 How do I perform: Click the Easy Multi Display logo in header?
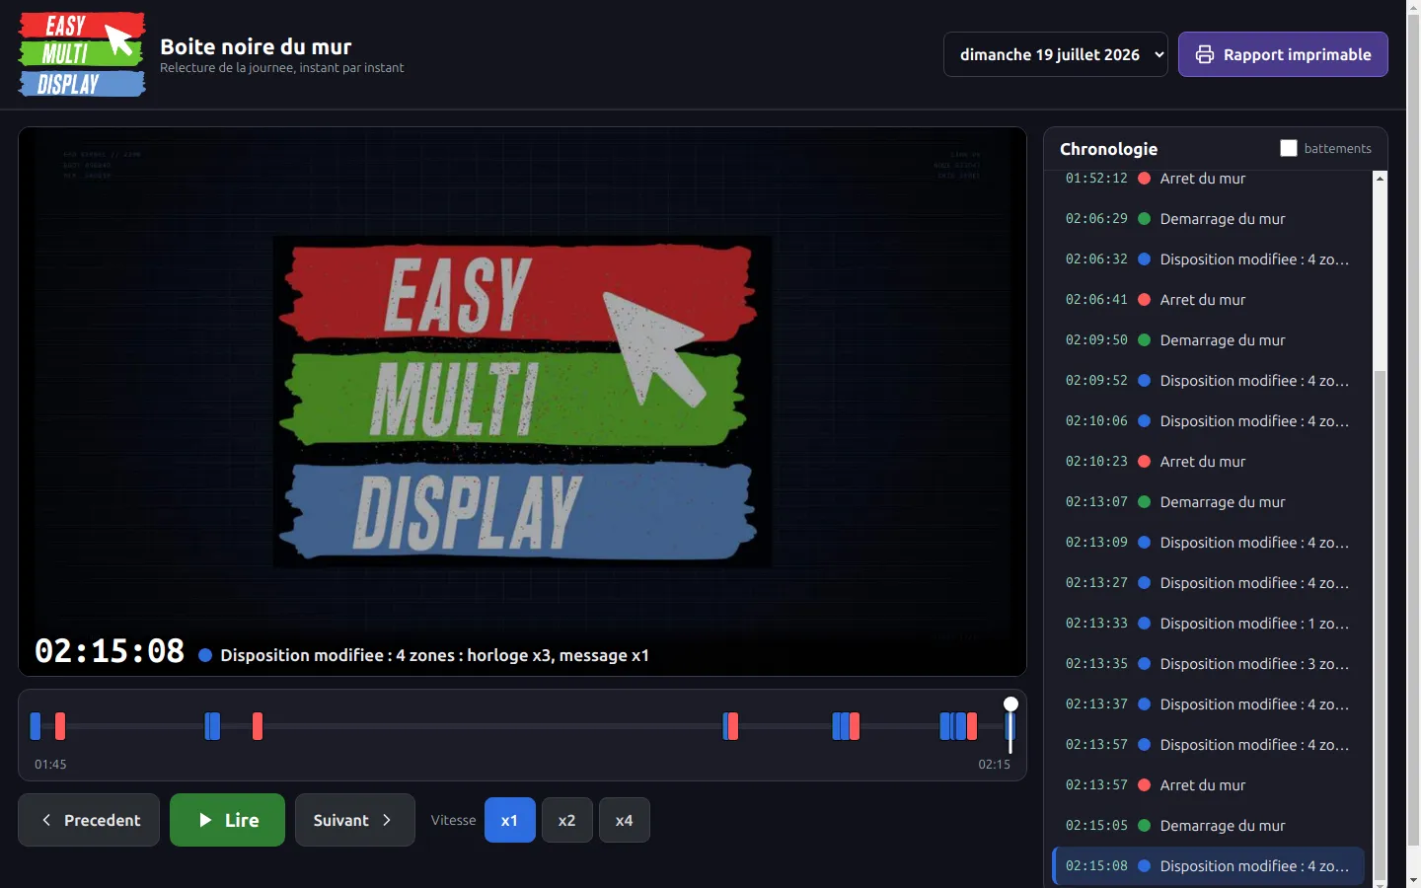[82, 54]
